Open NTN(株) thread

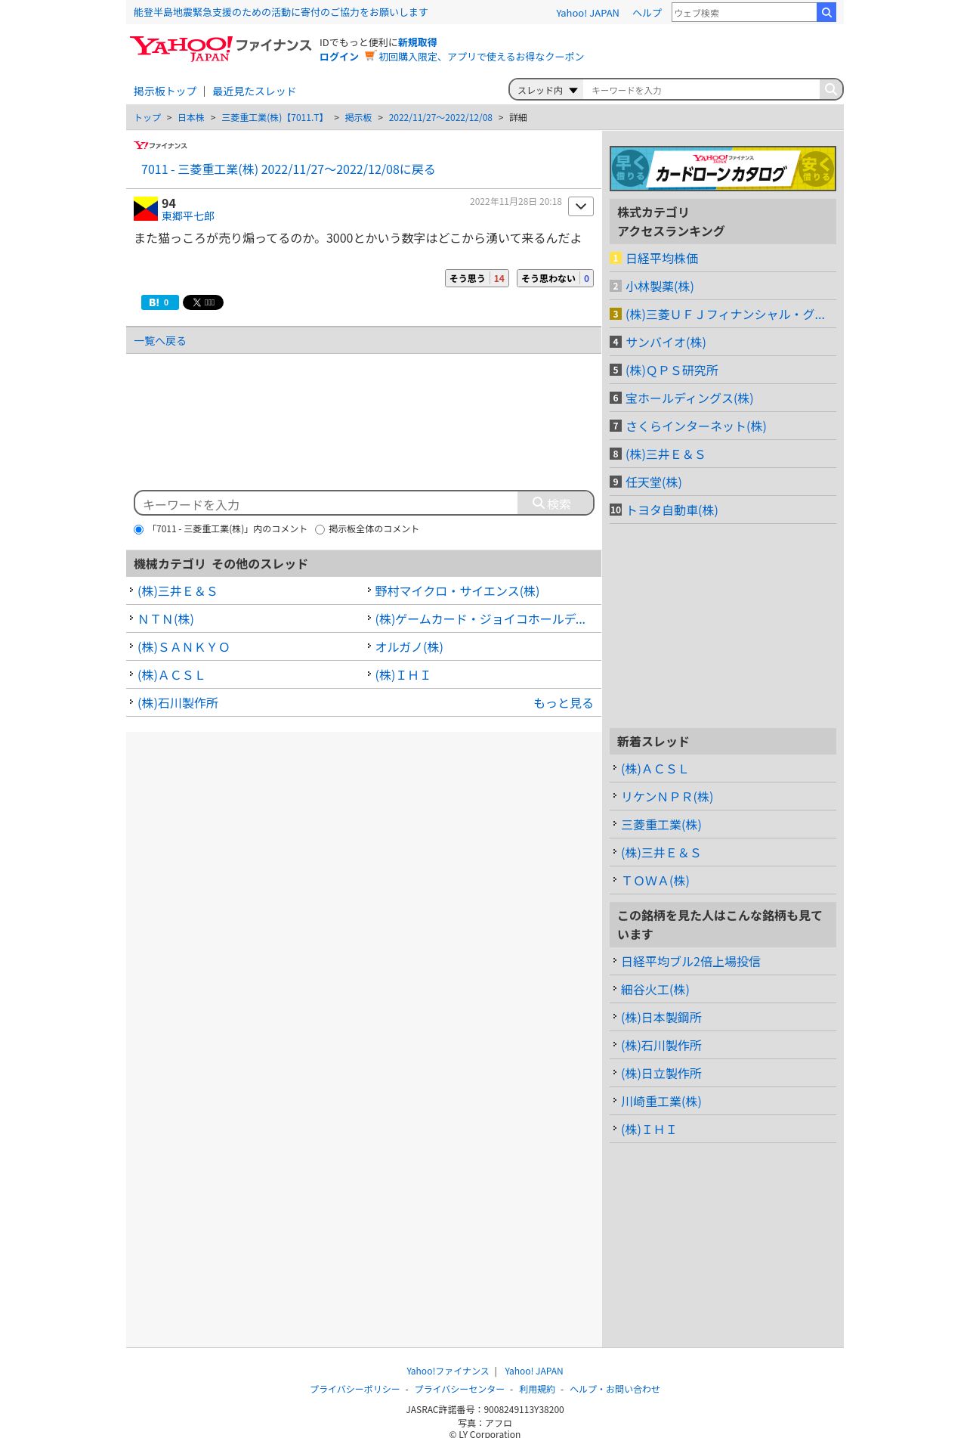click(x=165, y=619)
